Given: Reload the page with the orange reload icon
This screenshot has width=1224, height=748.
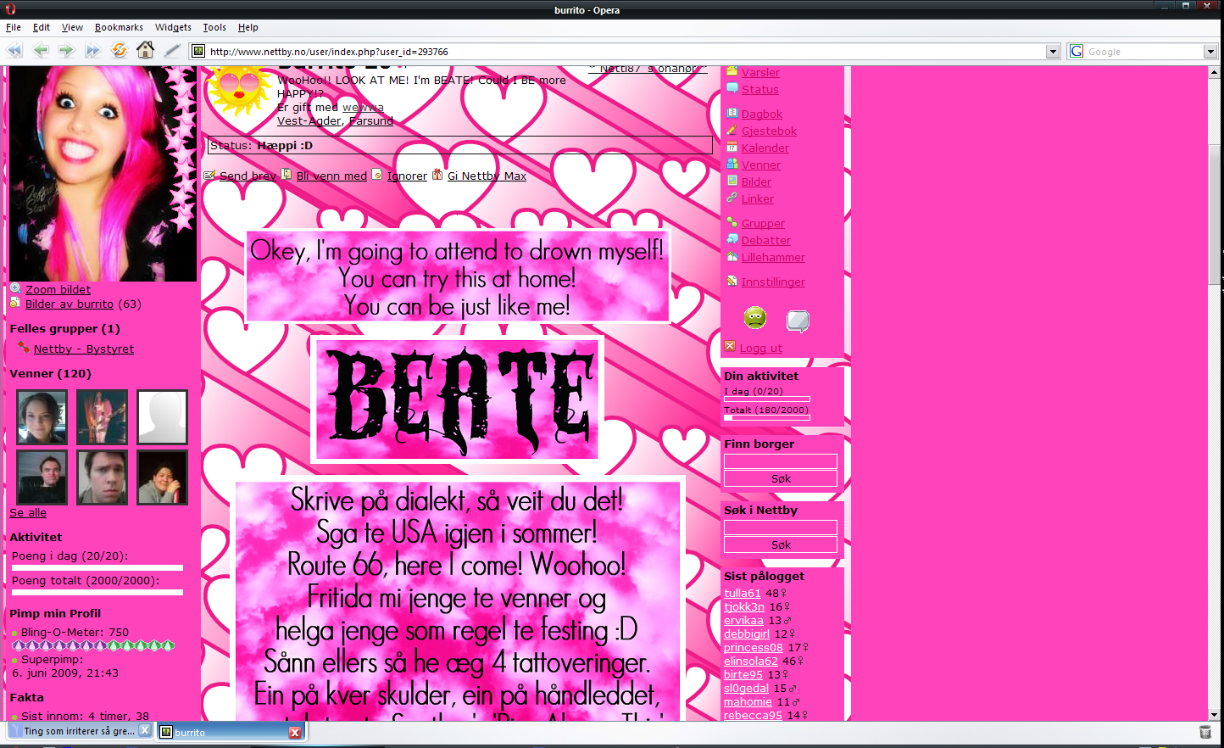Looking at the screenshot, I should (x=119, y=51).
